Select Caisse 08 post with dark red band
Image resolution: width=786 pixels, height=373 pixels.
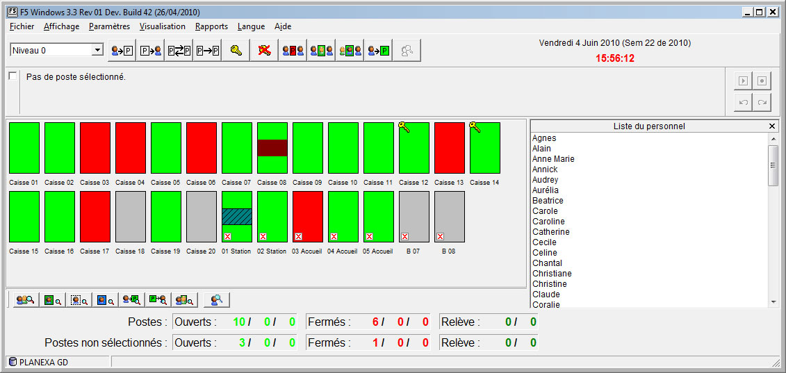coord(272,148)
